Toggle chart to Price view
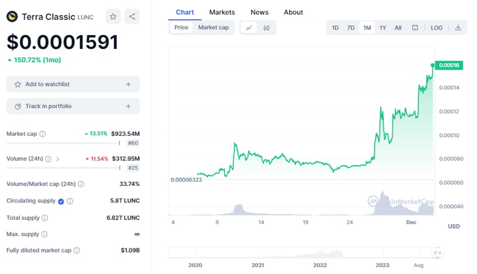Image resolution: width=477 pixels, height=274 pixels. (x=181, y=27)
